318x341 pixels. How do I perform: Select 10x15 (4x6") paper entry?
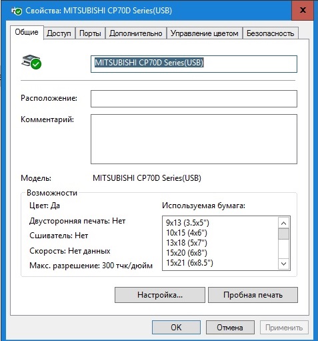pos(187,233)
